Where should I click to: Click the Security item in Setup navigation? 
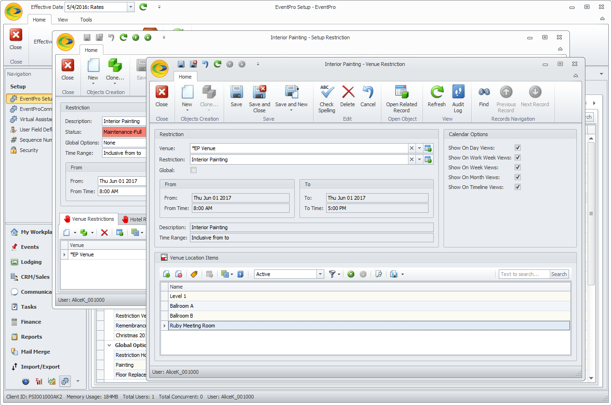(x=29, y=150)
